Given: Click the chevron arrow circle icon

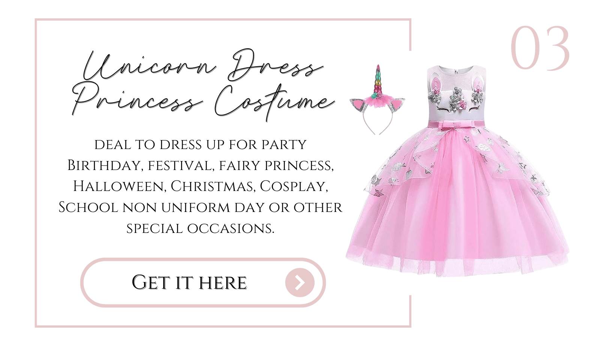Looking at the screenshot, I should pyautogui.click(x=300, y=283).
